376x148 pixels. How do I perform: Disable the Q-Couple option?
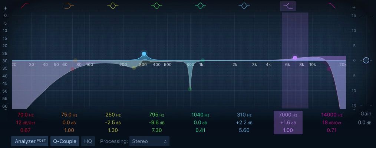[65, 141]
